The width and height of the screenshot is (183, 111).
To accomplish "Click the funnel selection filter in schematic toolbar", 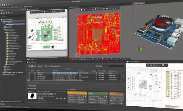I will [34, 12].
